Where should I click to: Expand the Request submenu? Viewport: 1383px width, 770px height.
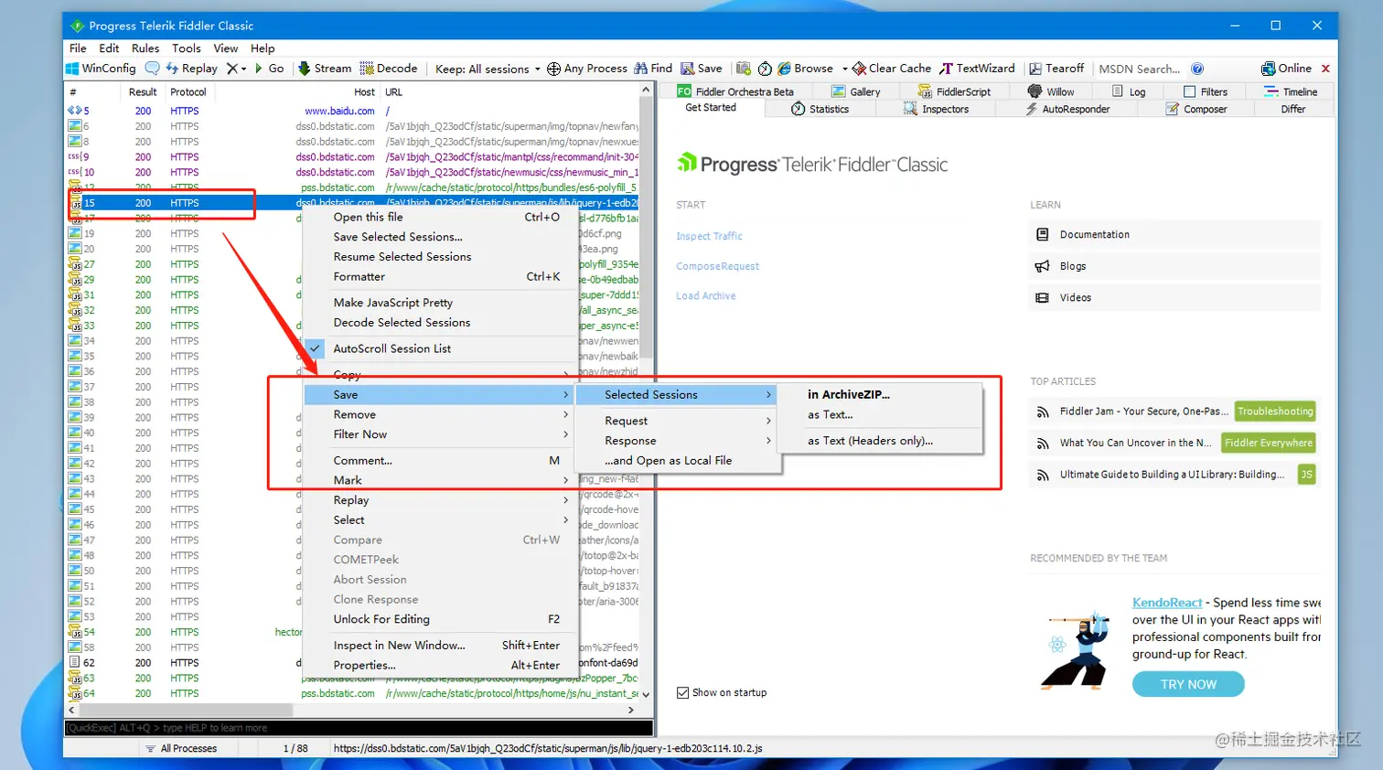[x=678, y=421]
